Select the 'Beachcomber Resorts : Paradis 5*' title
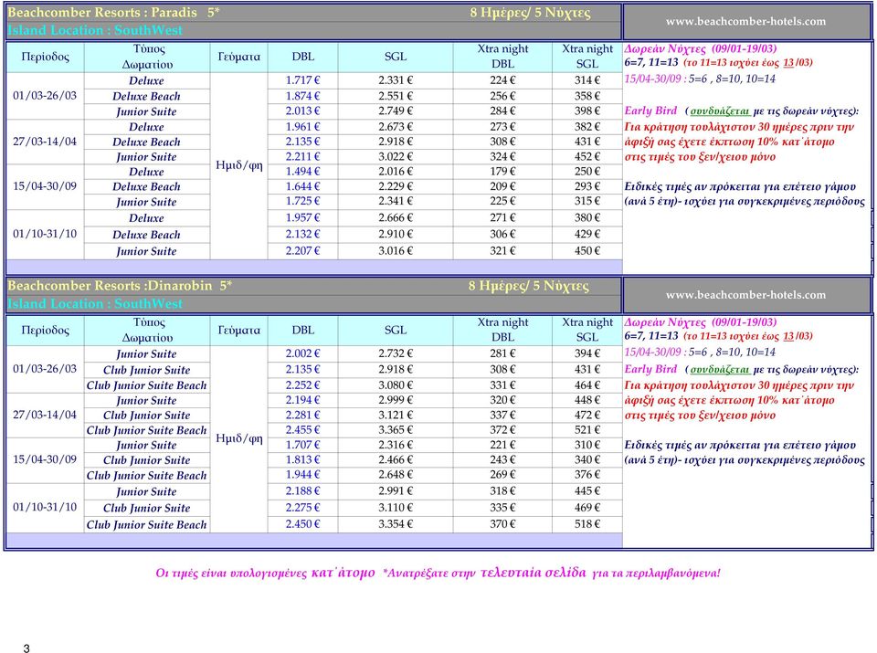The image size is (877, 653). pyautogui.click(x=113, y=12)
